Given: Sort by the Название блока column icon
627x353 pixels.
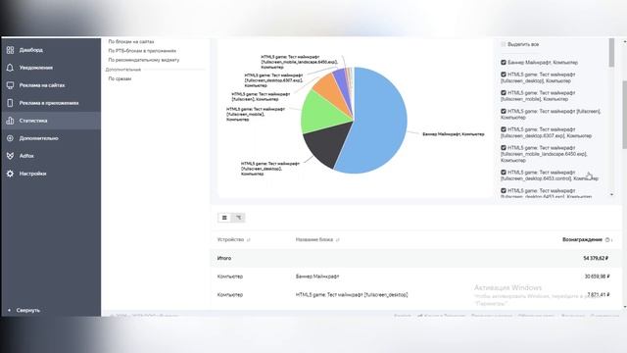Looking at the screenshot, I should tap(337, 239).
